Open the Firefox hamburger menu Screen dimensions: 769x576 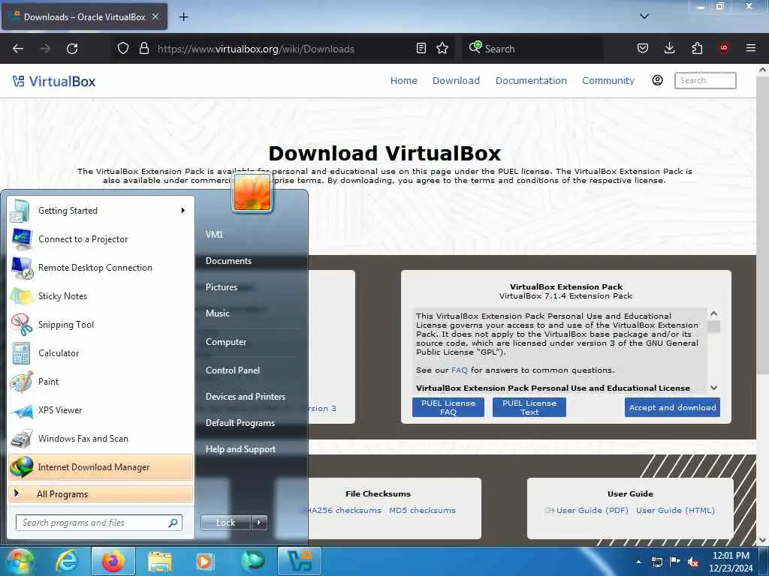[750, 48]
